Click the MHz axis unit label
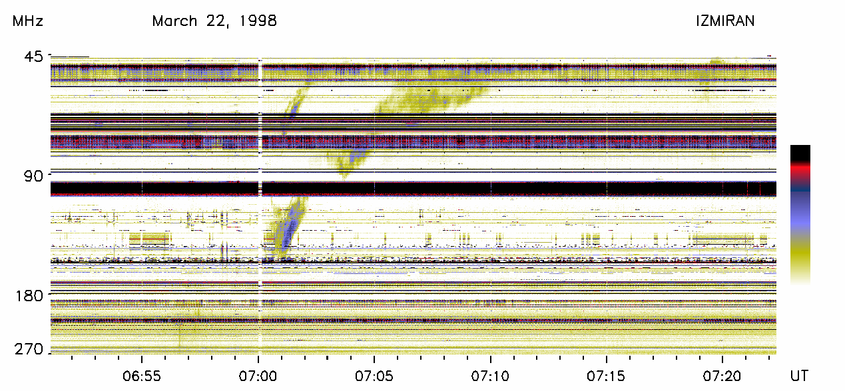 tap(27, 21)
